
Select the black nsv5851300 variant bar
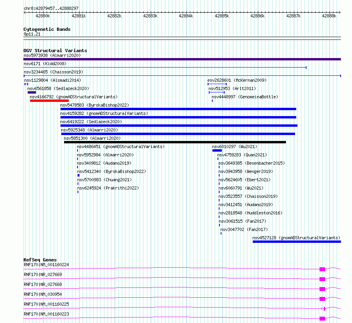175,142
